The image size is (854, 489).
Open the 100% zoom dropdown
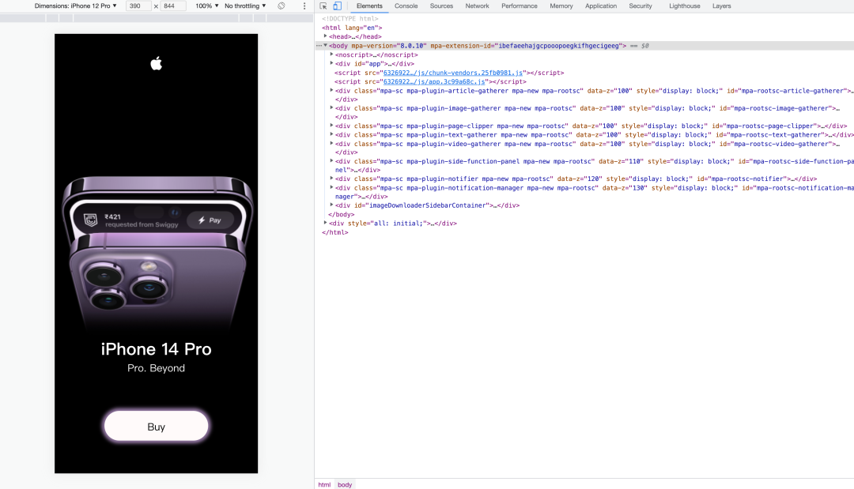pyautogui.click(x=207, y=6)
